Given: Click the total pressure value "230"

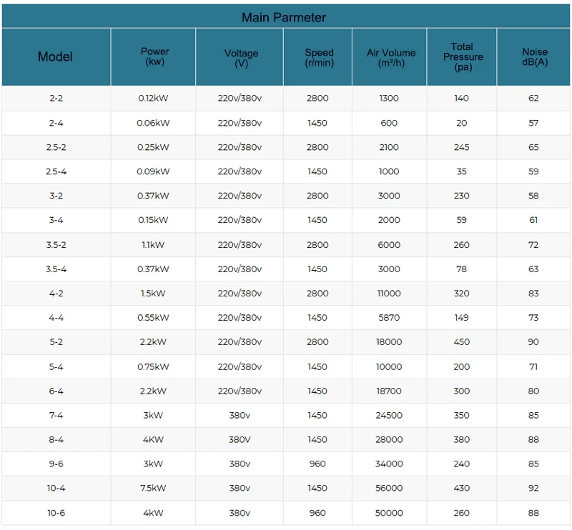Looking at the screenshot, I should click(461, 196).
